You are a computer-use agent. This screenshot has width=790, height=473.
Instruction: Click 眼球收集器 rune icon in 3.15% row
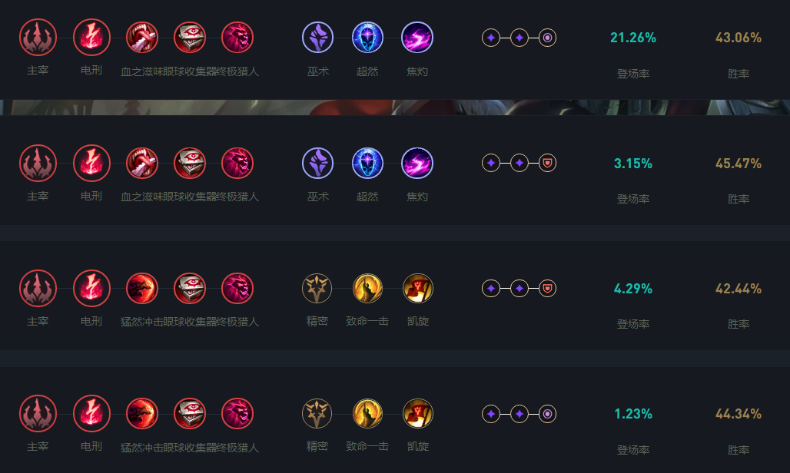190,163
